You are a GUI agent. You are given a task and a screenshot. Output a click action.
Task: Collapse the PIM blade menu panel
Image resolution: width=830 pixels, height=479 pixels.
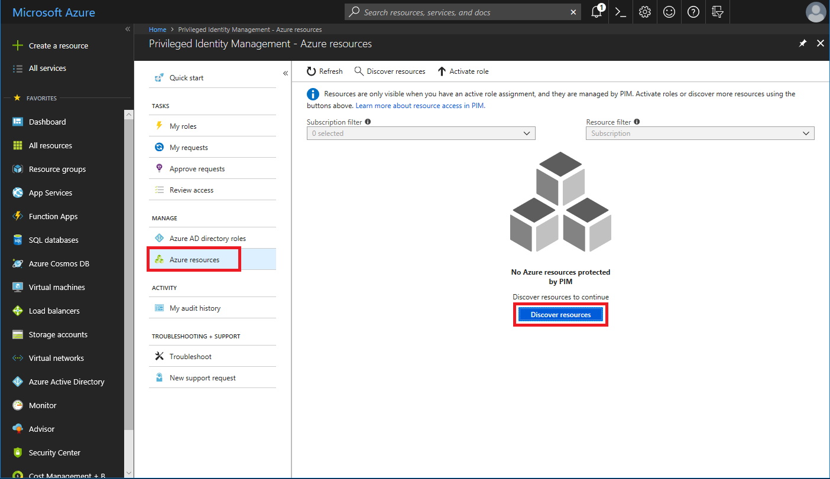pos(285,73)
